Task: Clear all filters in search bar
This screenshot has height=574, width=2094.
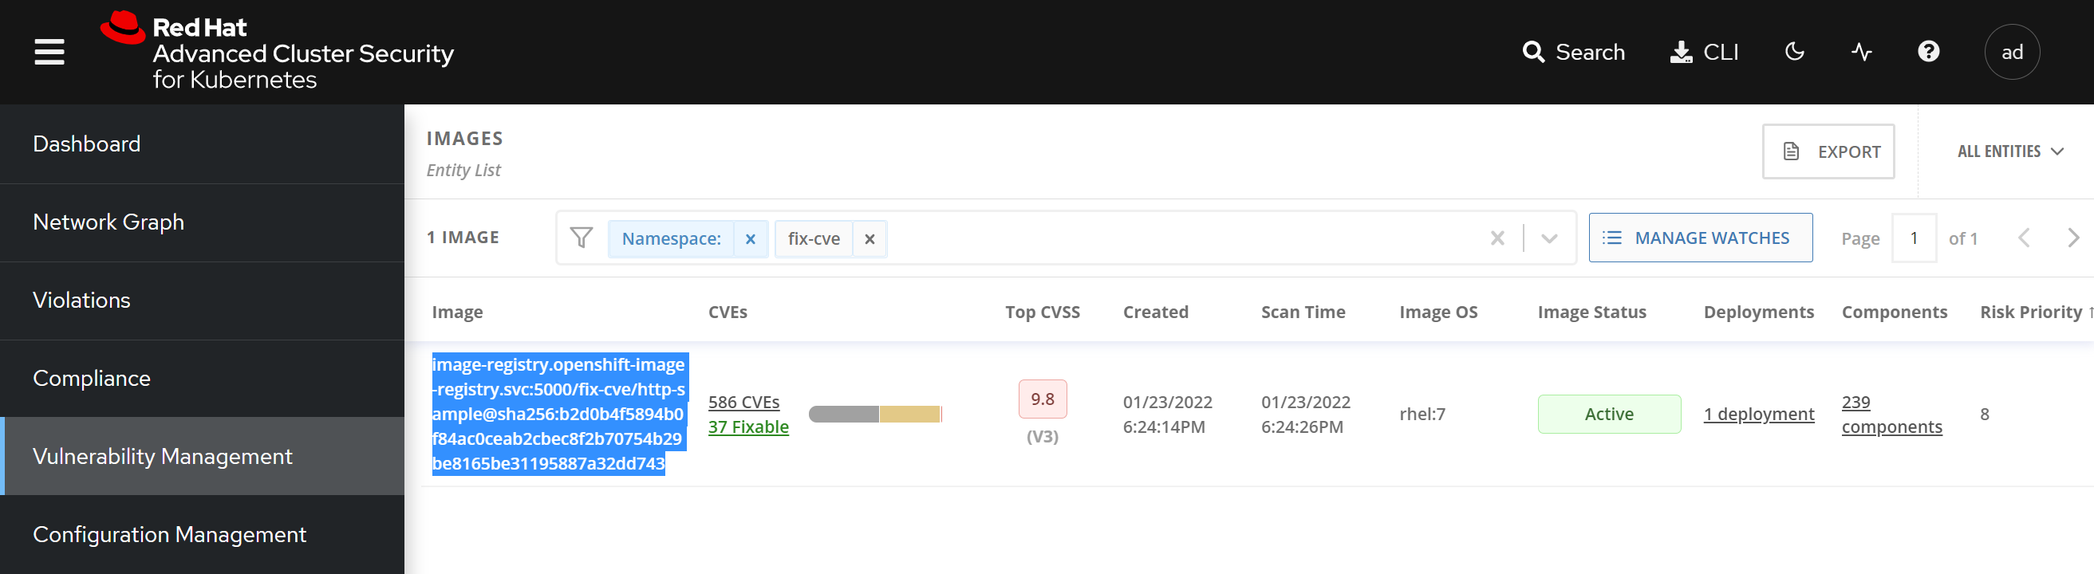Action: pos(1497,238)
